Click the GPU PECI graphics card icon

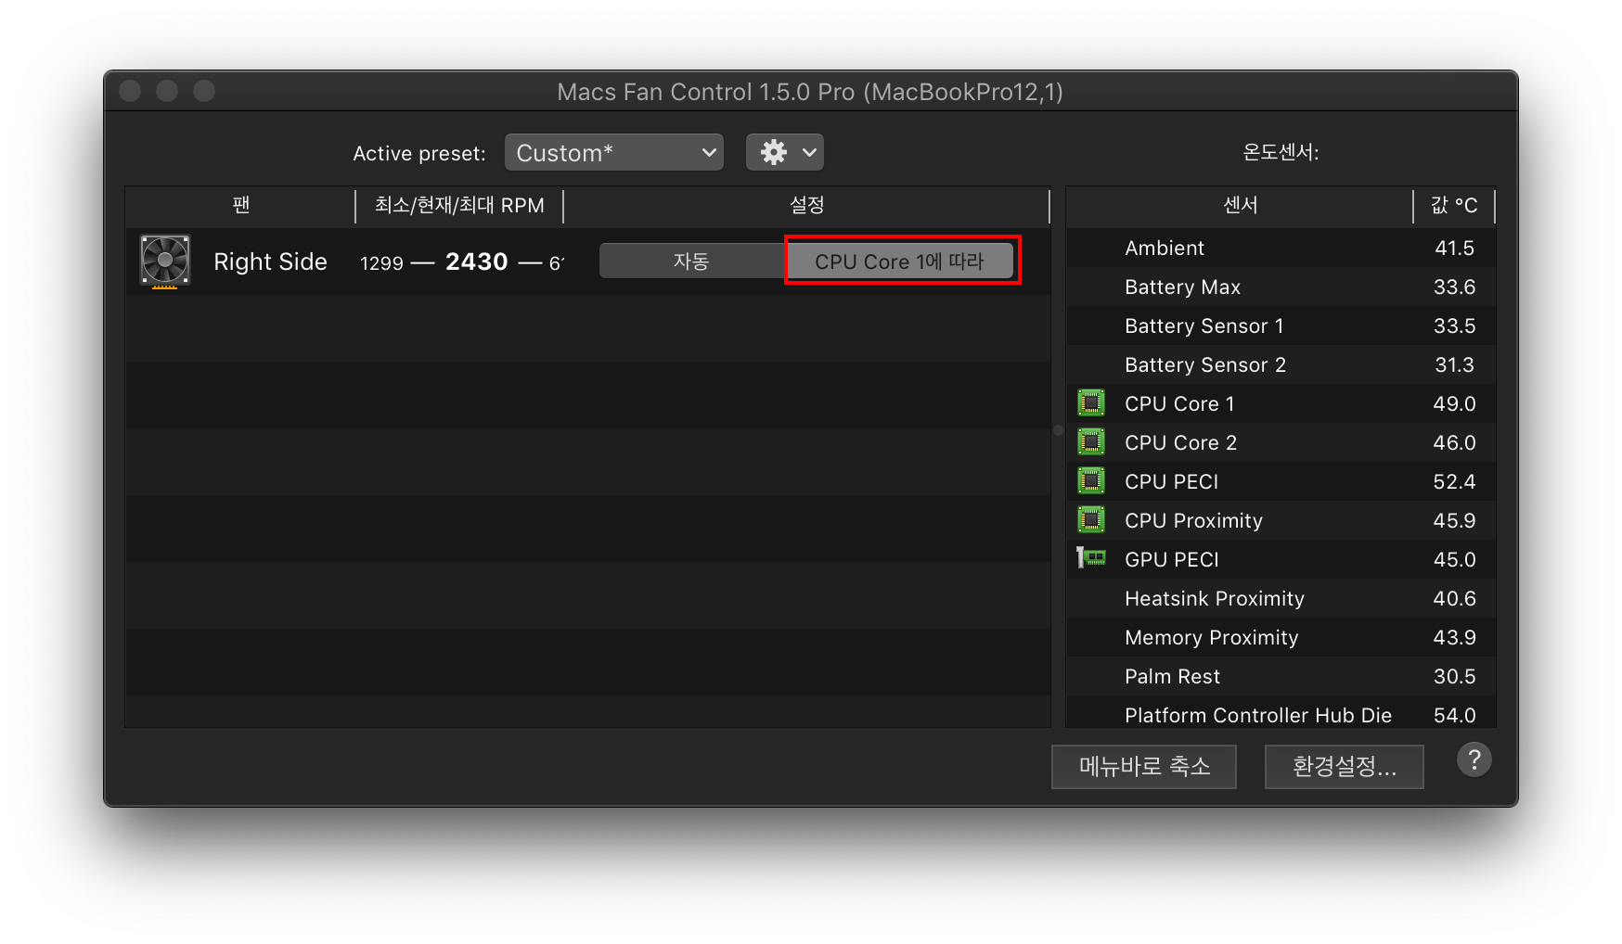pyautogui.click(x=1091, y=558)
